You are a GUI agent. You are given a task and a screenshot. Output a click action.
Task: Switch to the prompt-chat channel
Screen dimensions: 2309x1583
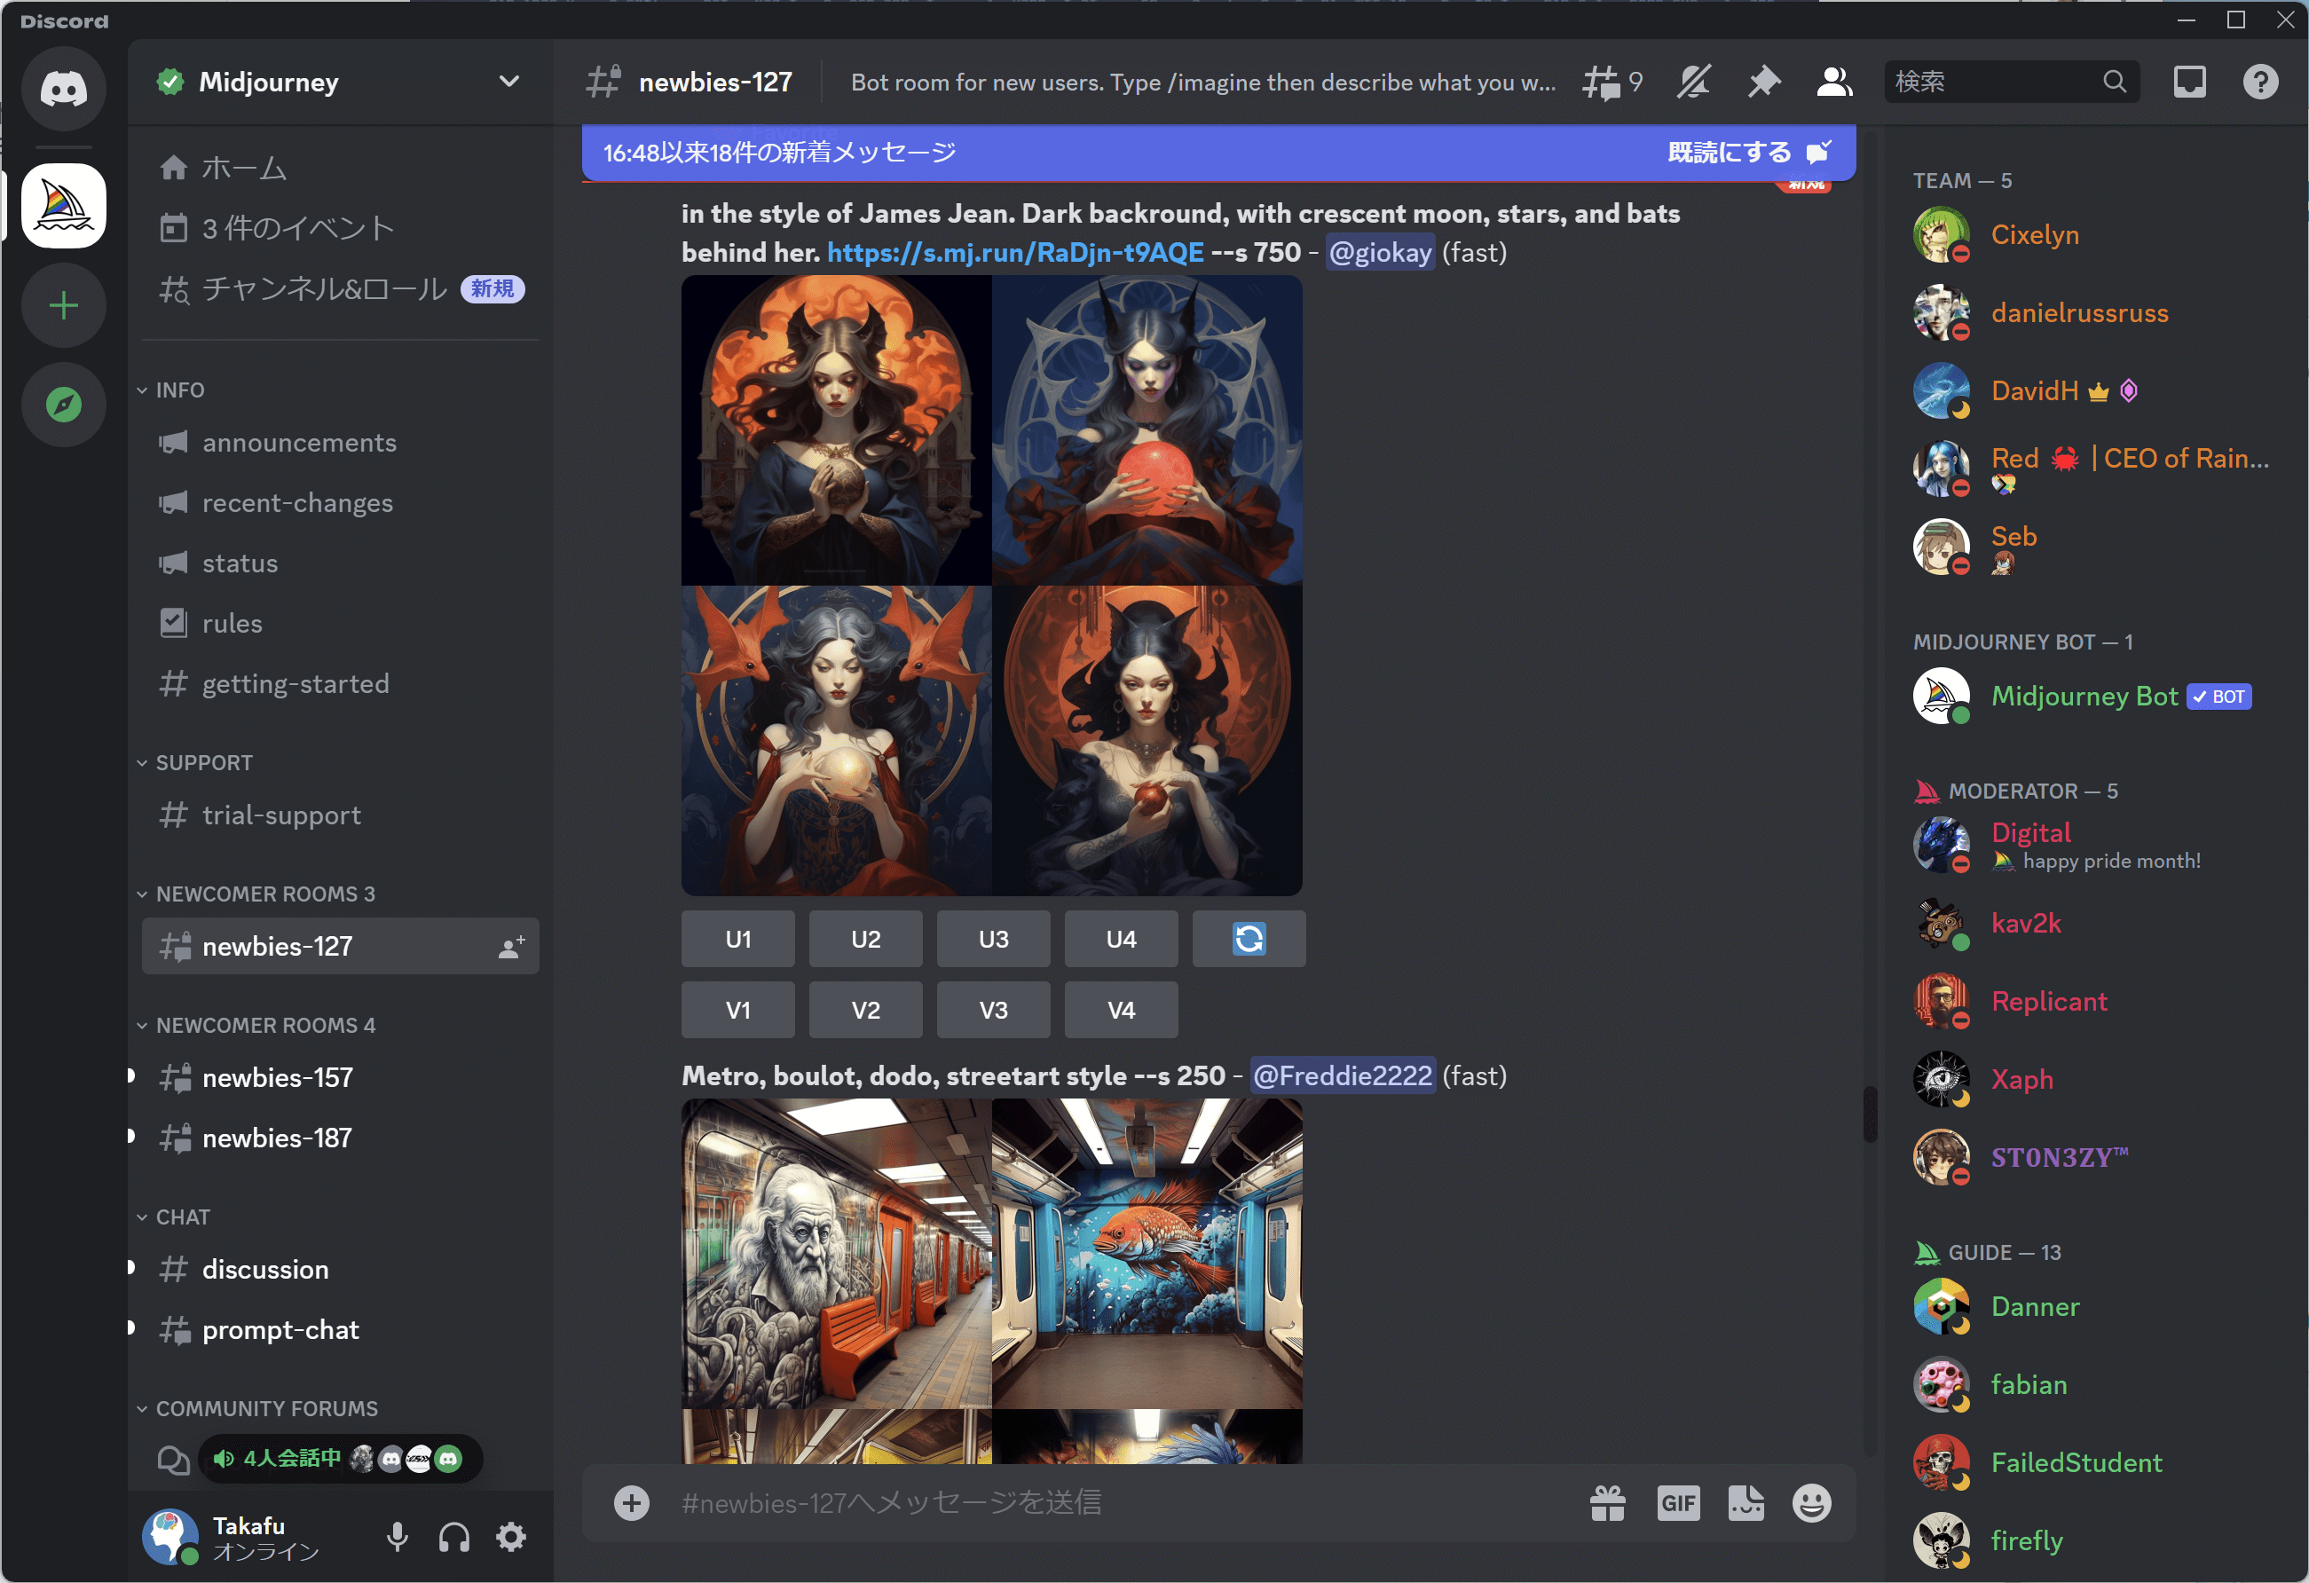pyautogui.click(x=280, y=1329)
